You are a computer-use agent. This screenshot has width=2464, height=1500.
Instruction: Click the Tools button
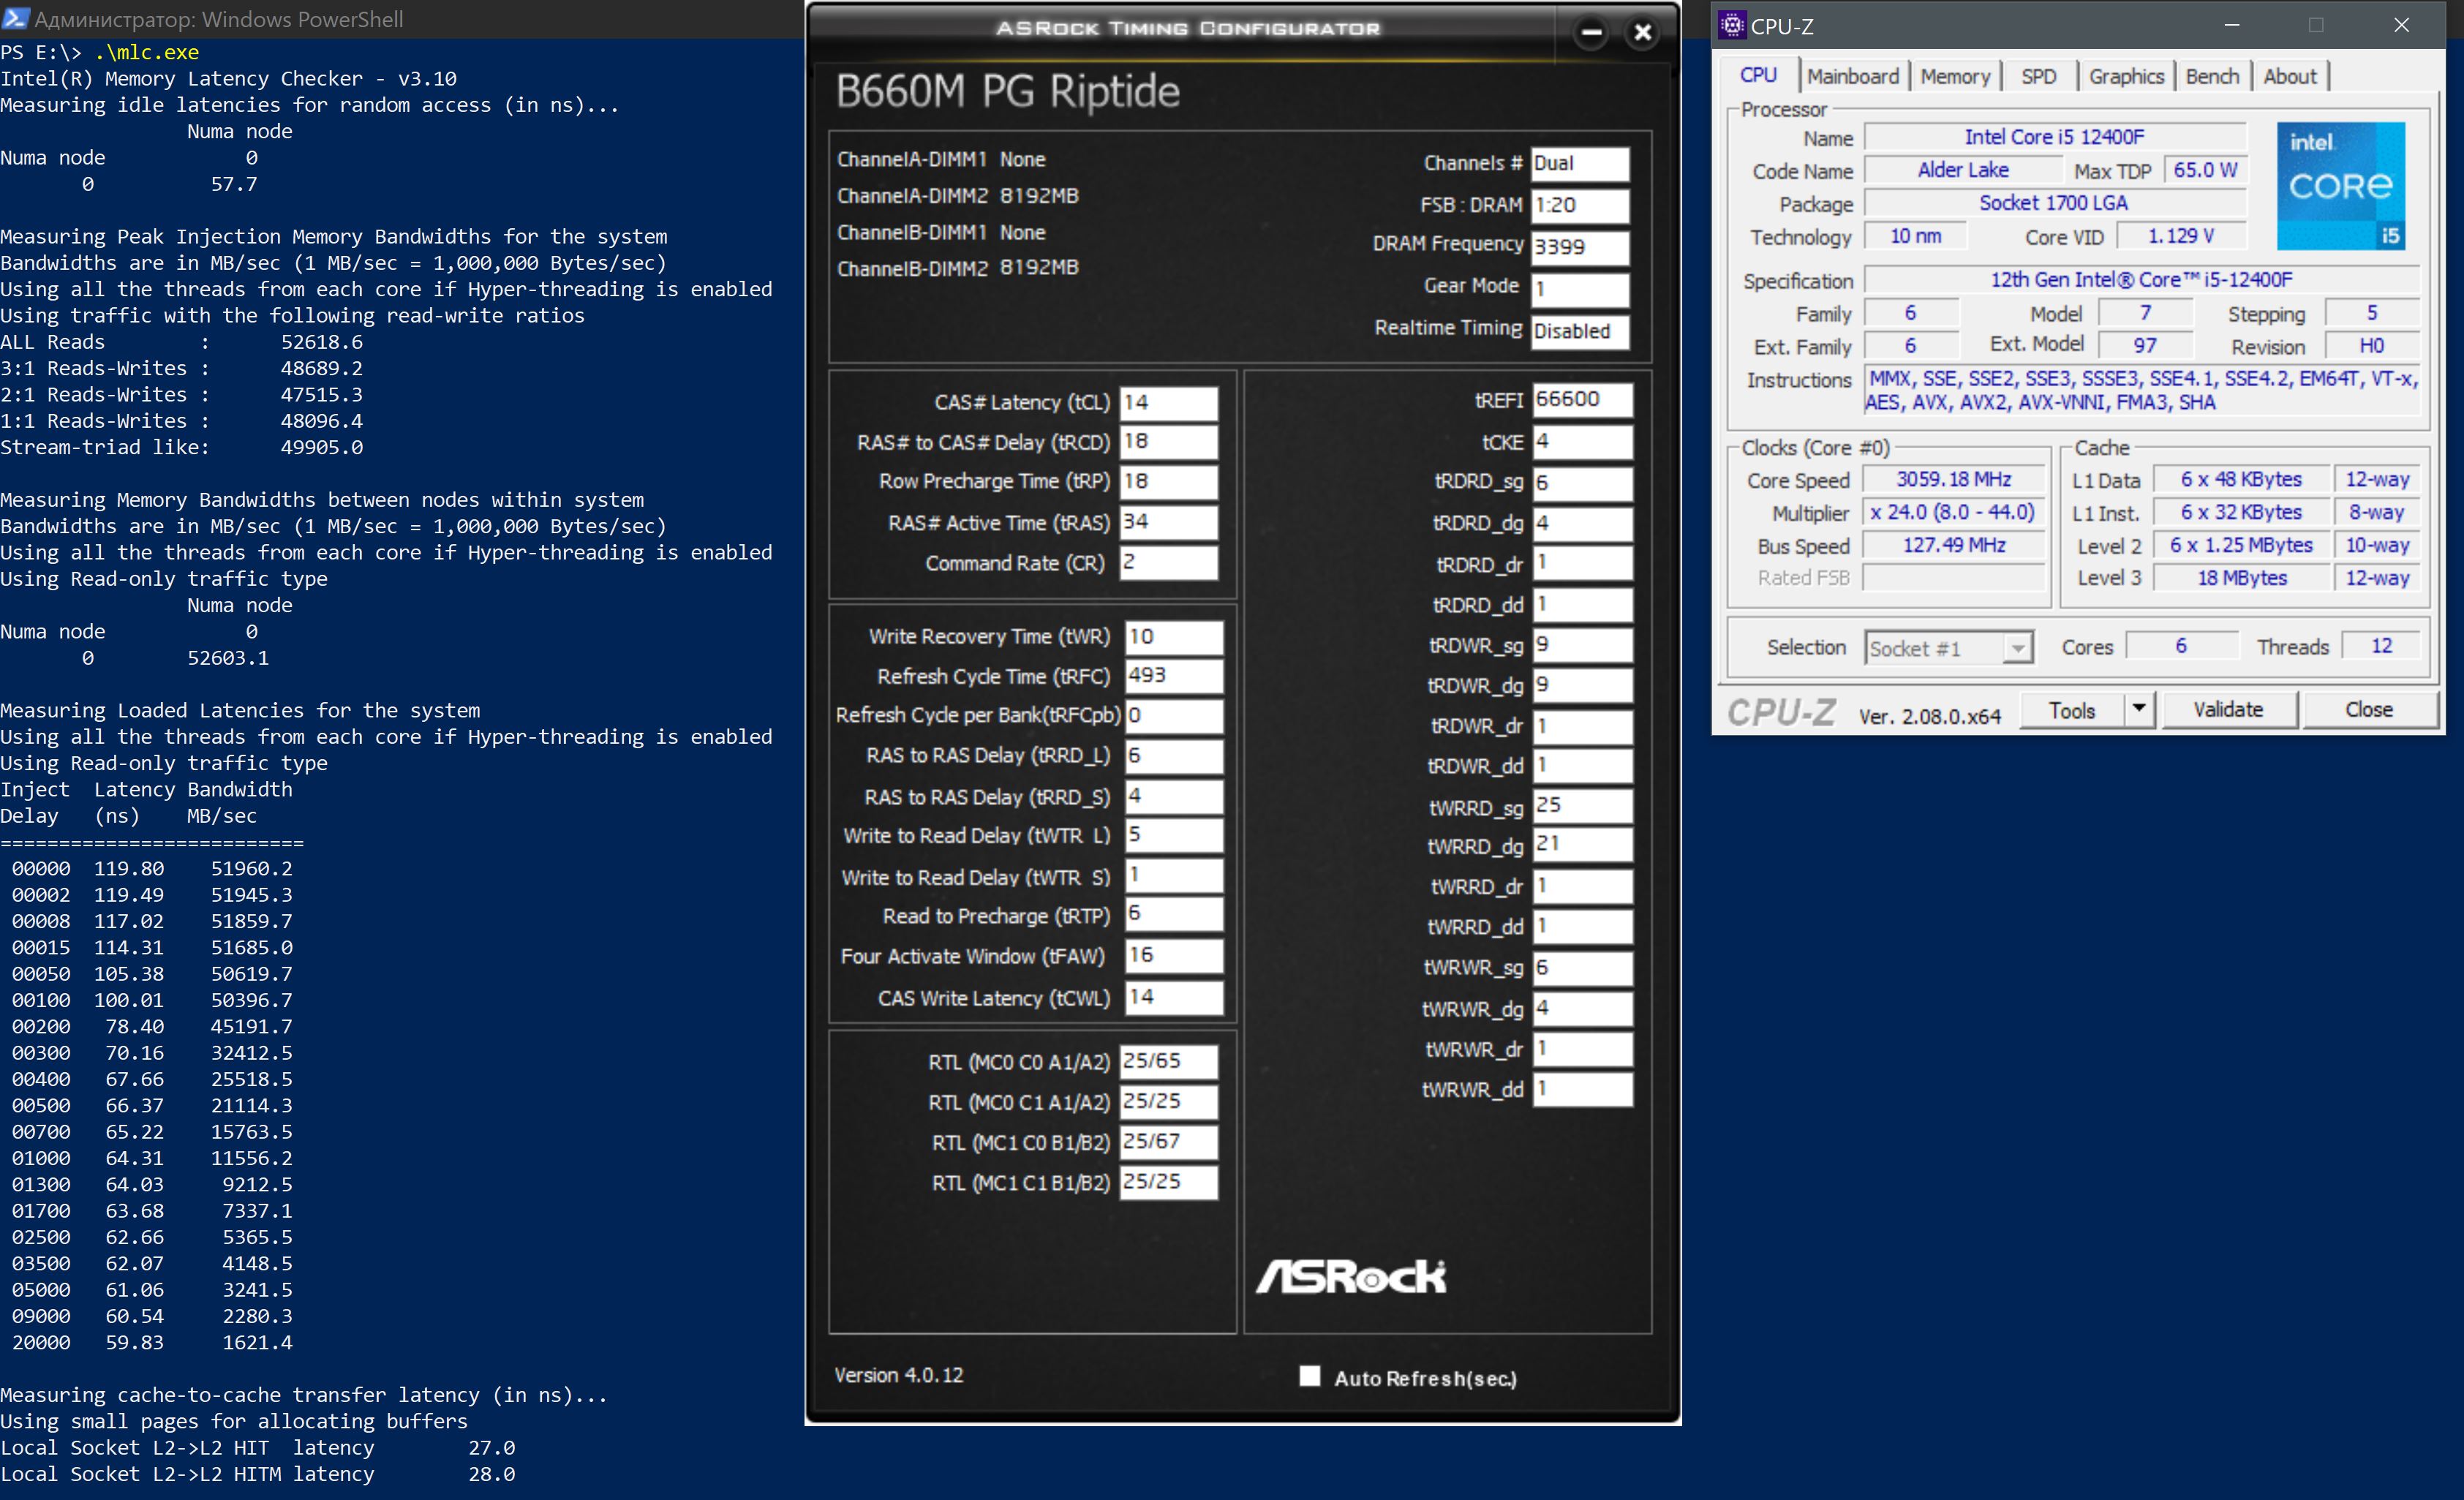(2071, 709)
